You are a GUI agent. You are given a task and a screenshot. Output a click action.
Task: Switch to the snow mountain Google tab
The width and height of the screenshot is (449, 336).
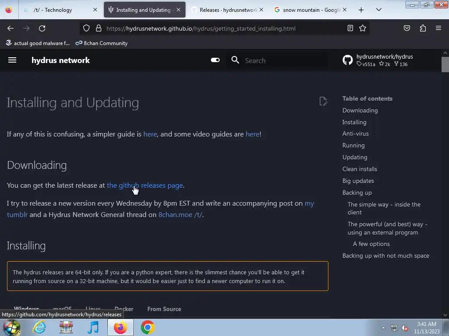pos(311,10)
